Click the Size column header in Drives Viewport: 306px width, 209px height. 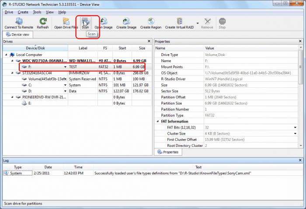142,48
